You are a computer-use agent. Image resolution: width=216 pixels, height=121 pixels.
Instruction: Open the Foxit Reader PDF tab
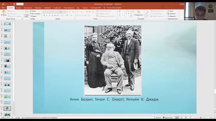coord(96,8)
